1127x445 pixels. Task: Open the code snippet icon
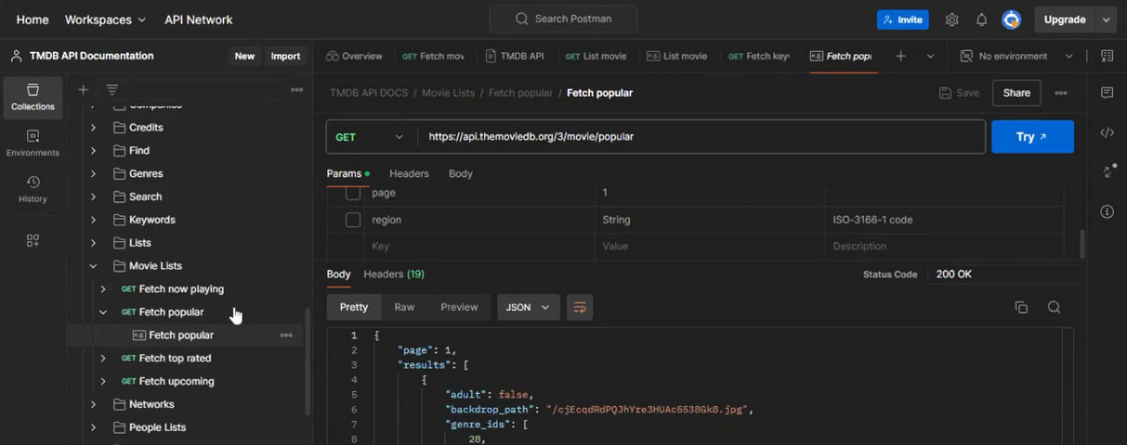[1107, 133]
